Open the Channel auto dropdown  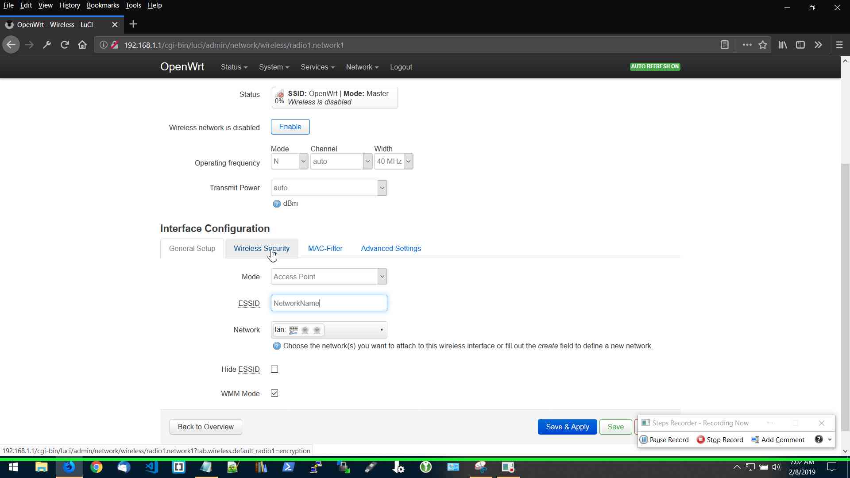(x=341, y=161)
